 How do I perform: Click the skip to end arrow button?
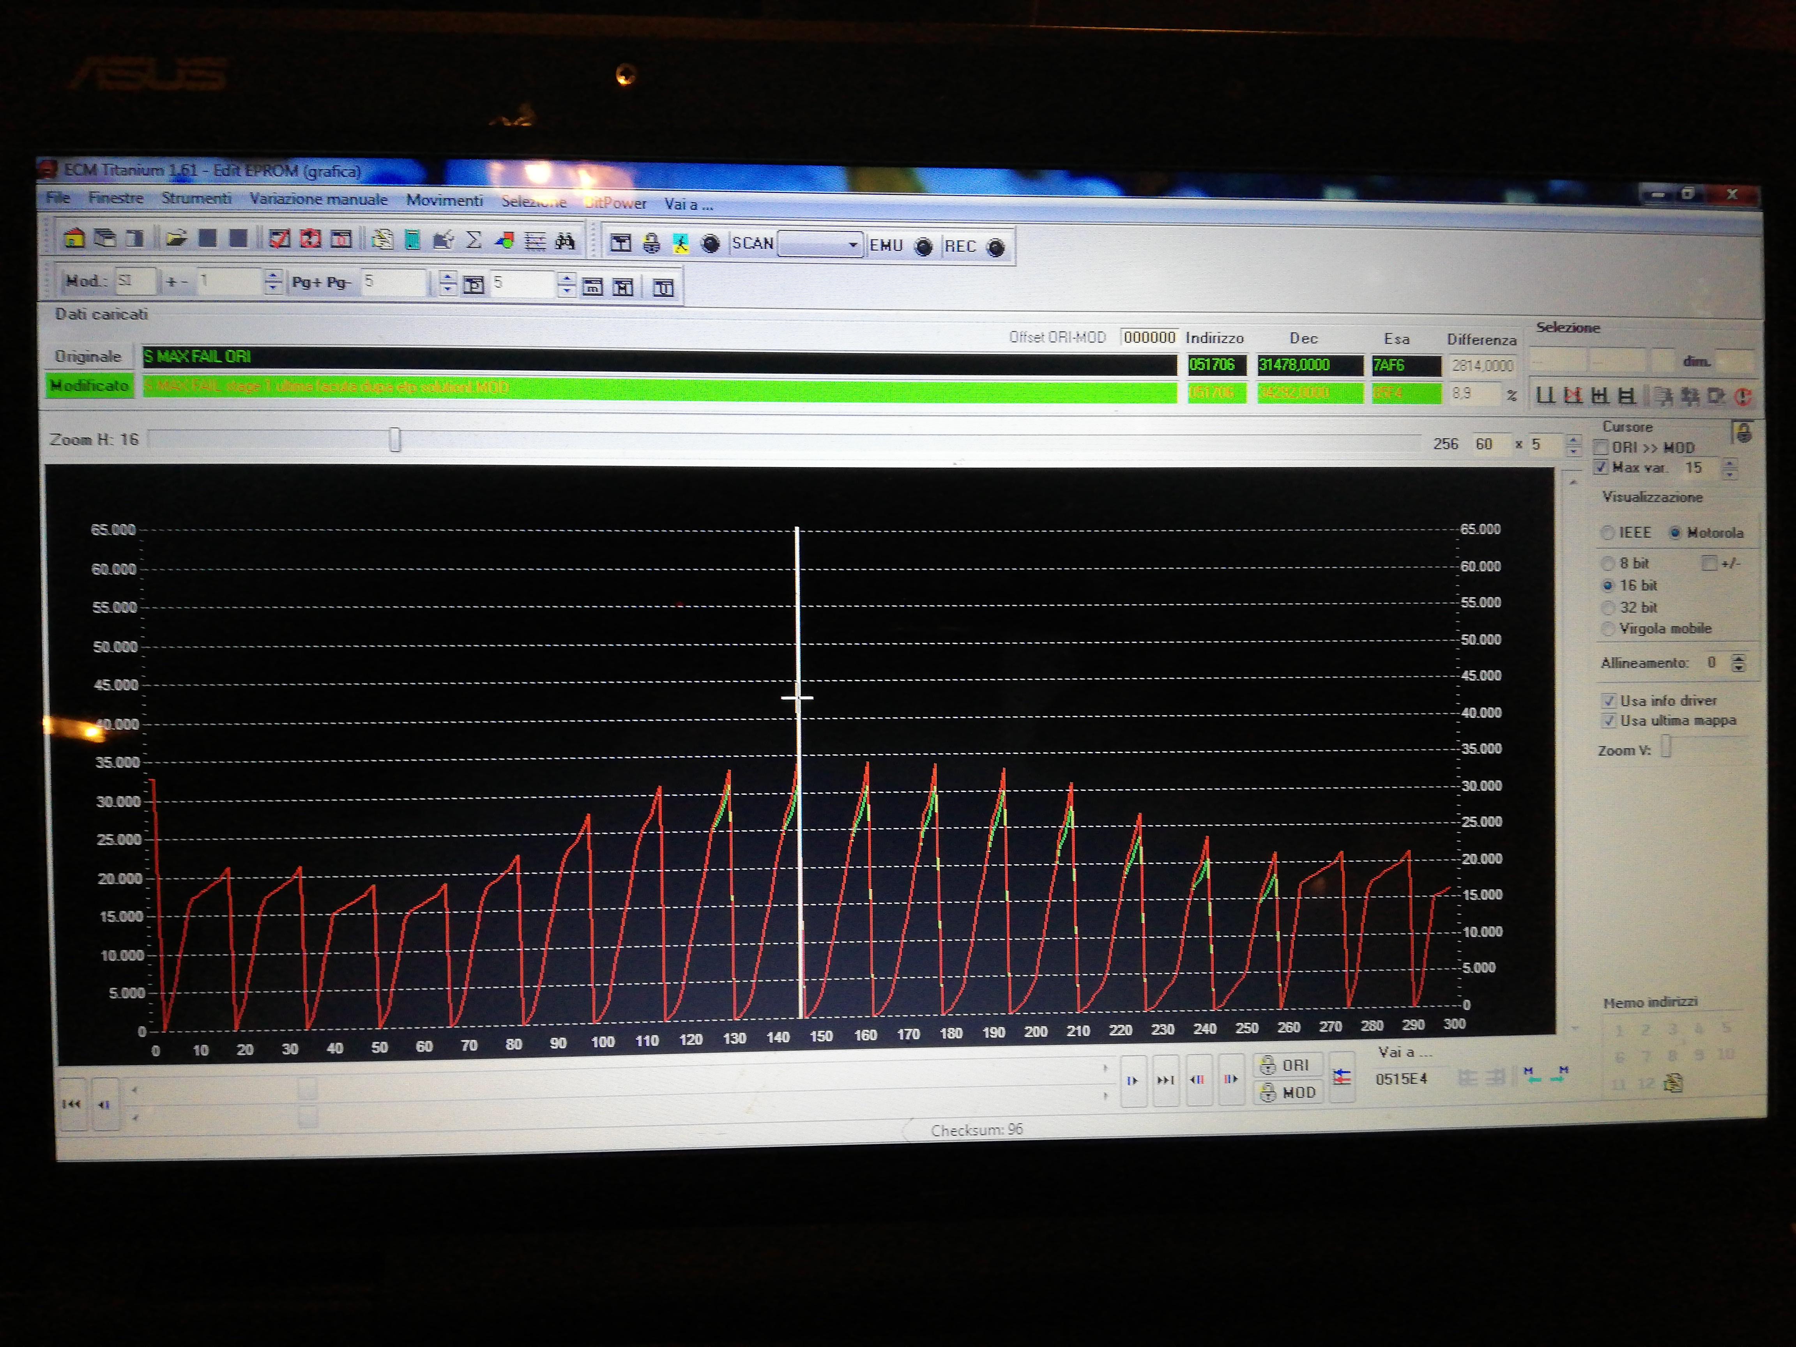tap(1165, 1080)
